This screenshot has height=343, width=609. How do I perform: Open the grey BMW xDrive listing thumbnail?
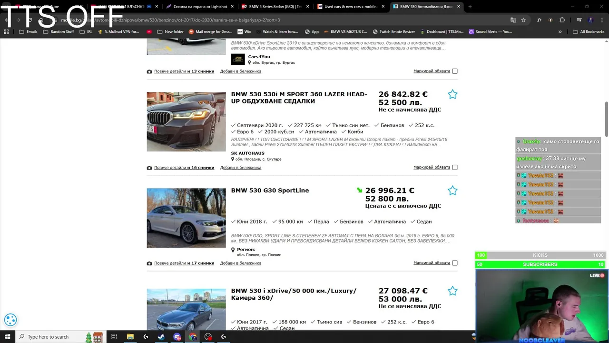pos(186,309)
